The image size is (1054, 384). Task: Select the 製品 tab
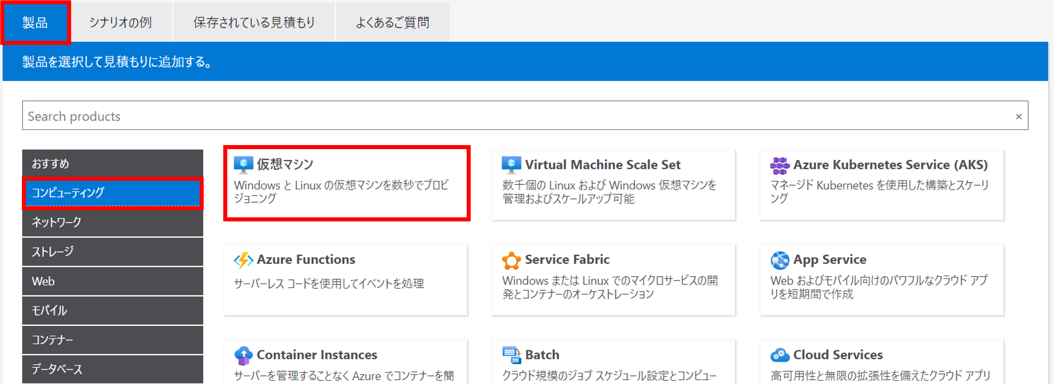[35, 22]
